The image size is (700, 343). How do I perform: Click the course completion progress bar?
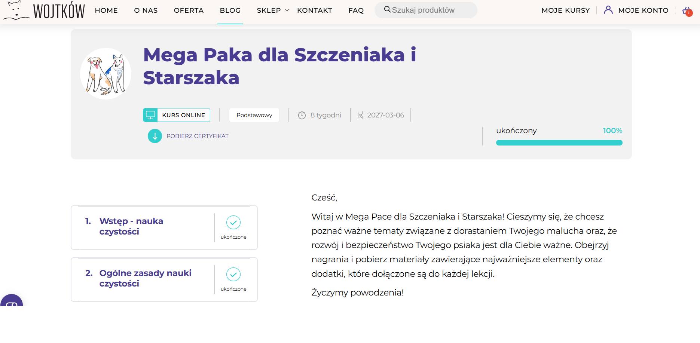(559, 143)
